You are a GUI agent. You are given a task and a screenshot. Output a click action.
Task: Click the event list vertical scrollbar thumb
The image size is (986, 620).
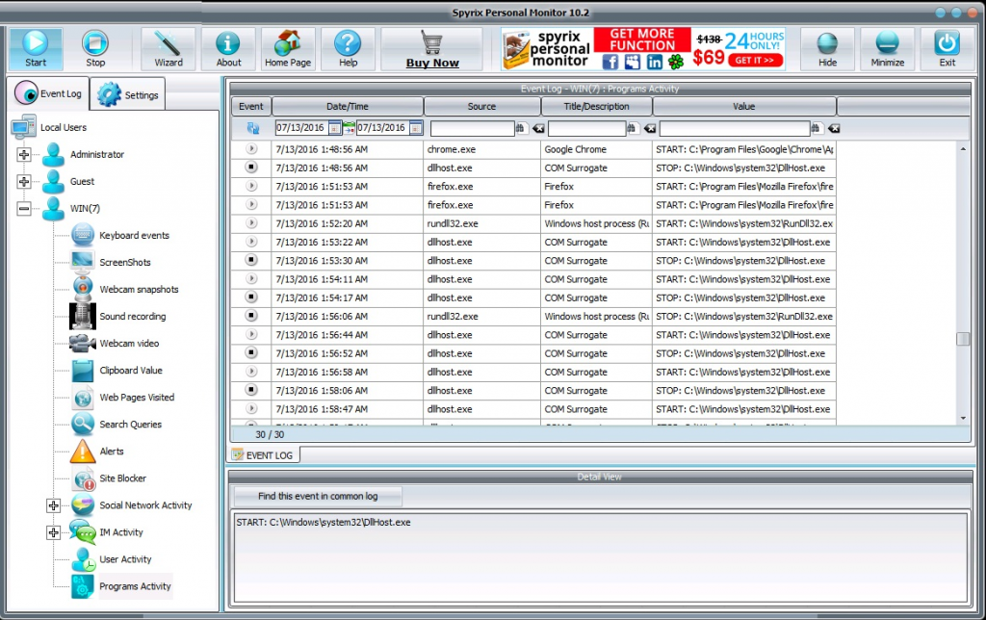[962, 339]
